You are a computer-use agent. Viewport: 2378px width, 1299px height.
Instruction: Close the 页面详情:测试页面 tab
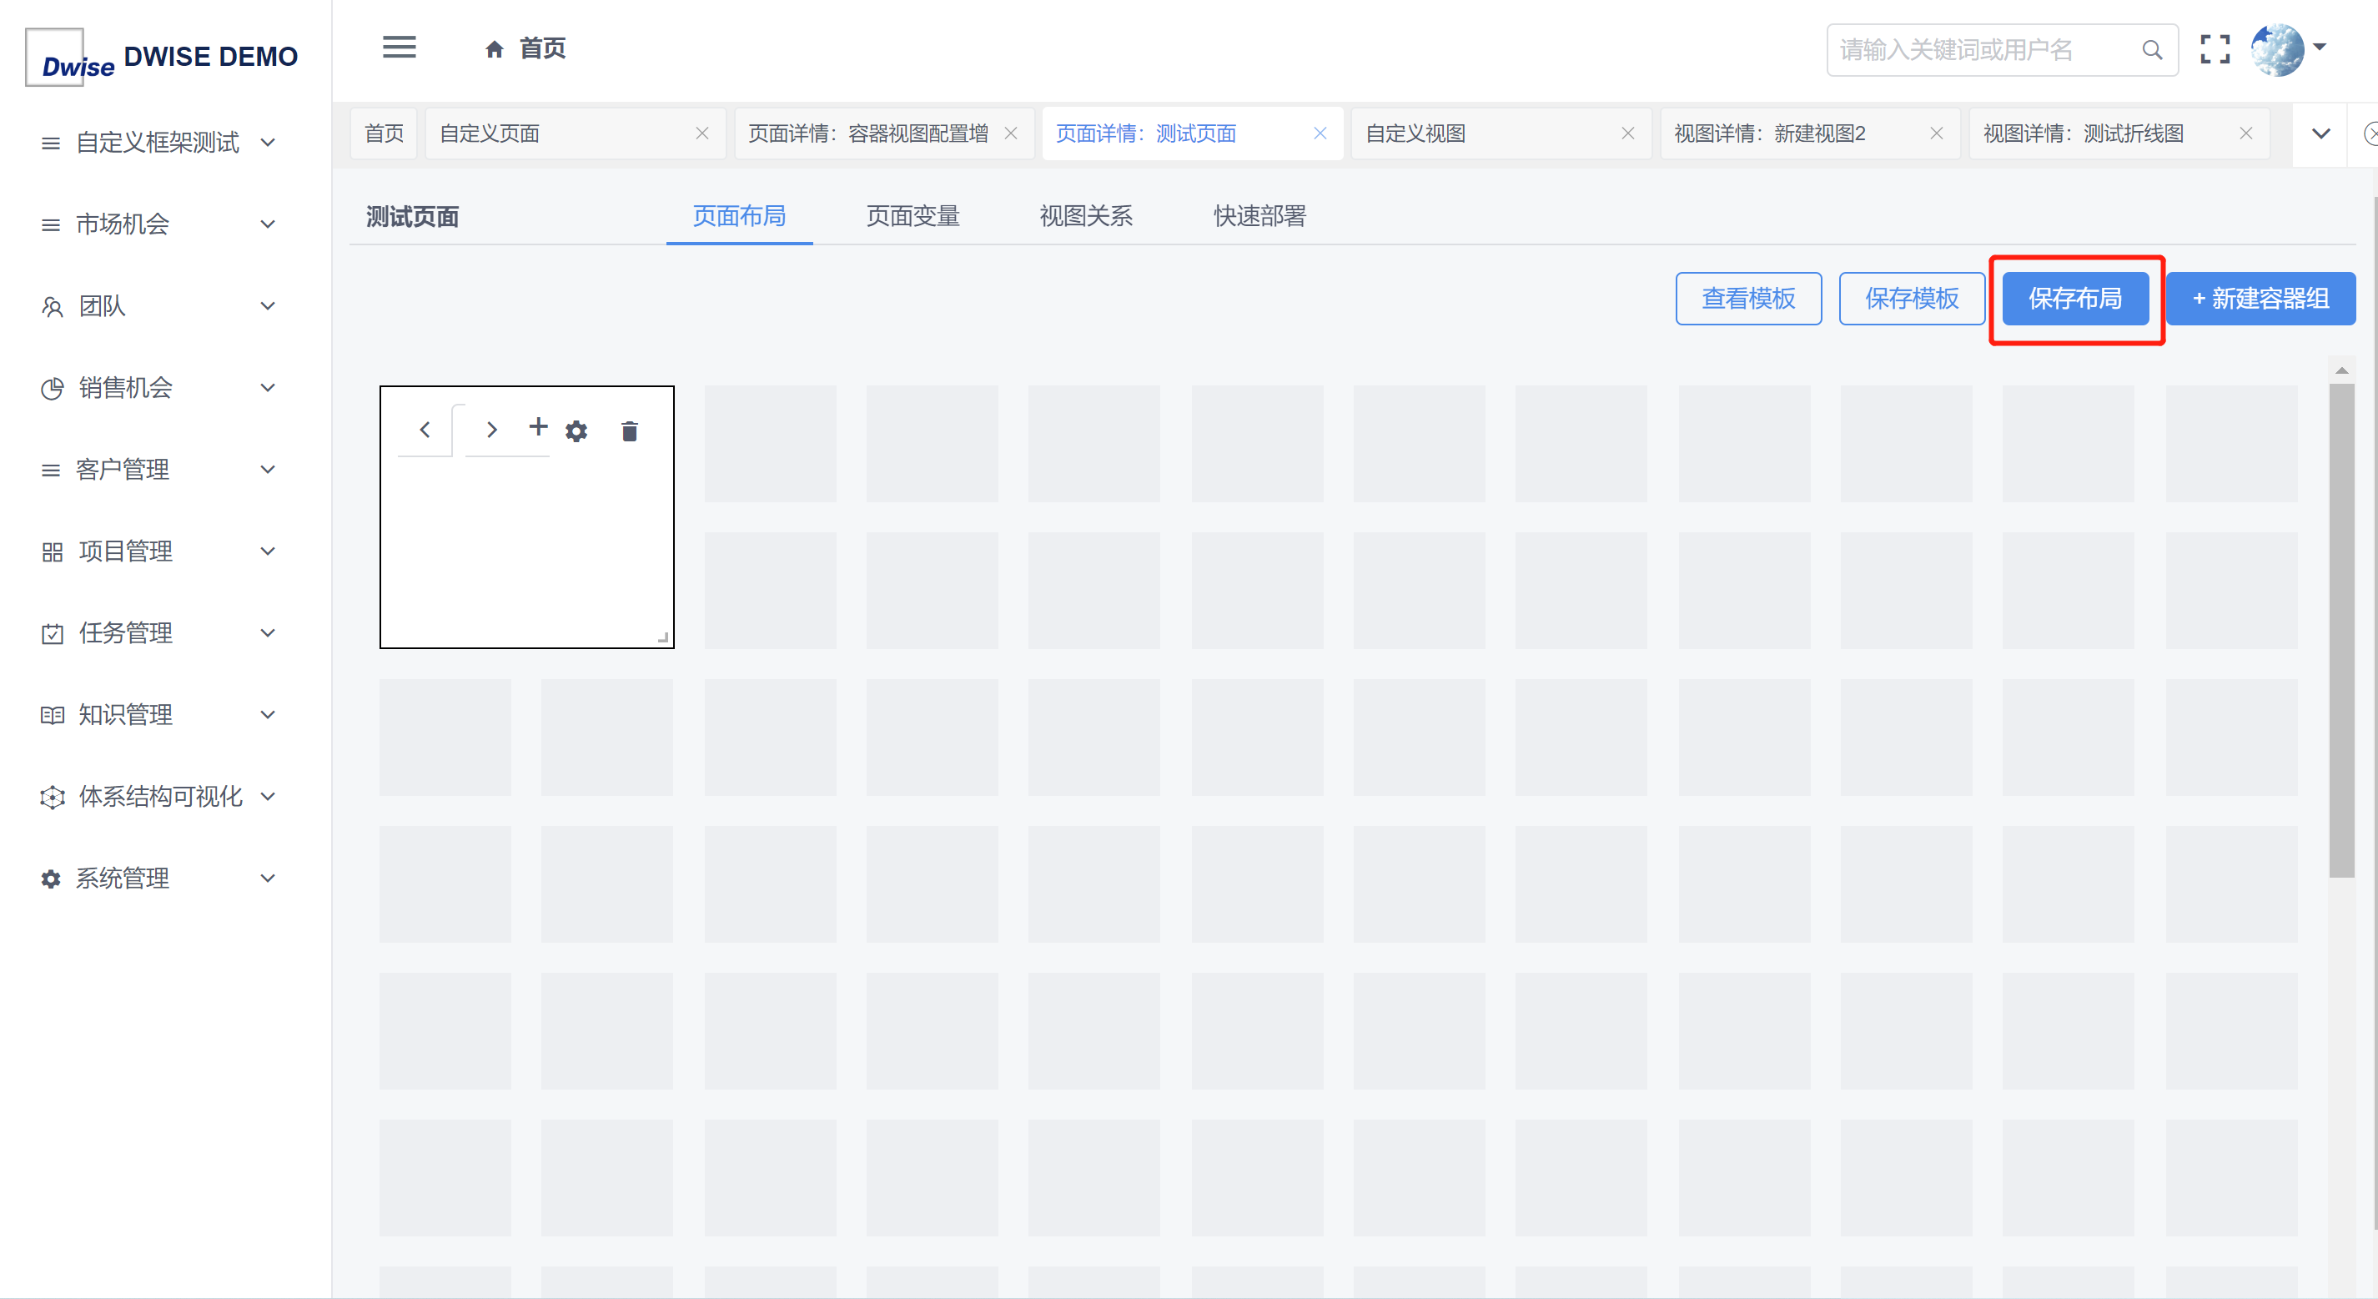click(x=1320, y=133)
